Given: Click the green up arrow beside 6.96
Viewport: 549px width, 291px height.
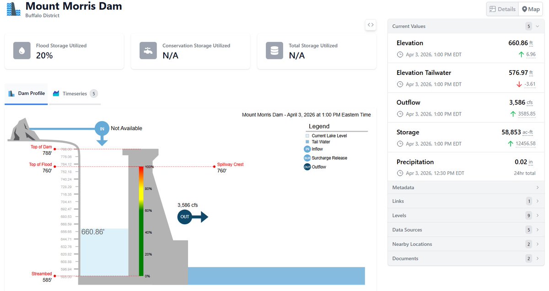Looking at the screenshot, I should coord(521,54).
